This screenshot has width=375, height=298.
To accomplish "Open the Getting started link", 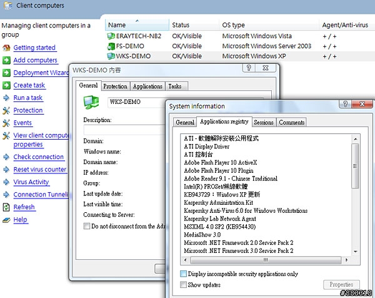I will (34, 48).
